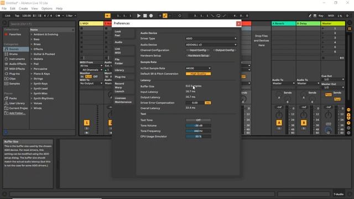Open the Master Out dropdown
Viewport: 354px width, 199px height.
[333, 87]
